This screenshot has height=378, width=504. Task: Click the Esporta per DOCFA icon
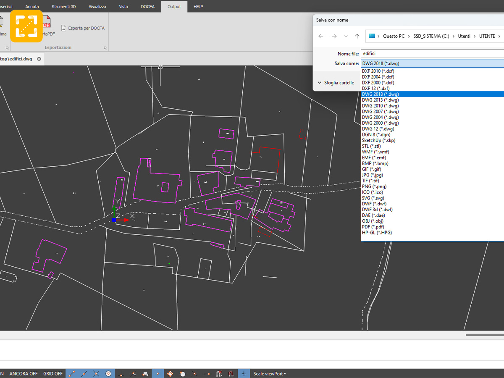coord(64,28)
